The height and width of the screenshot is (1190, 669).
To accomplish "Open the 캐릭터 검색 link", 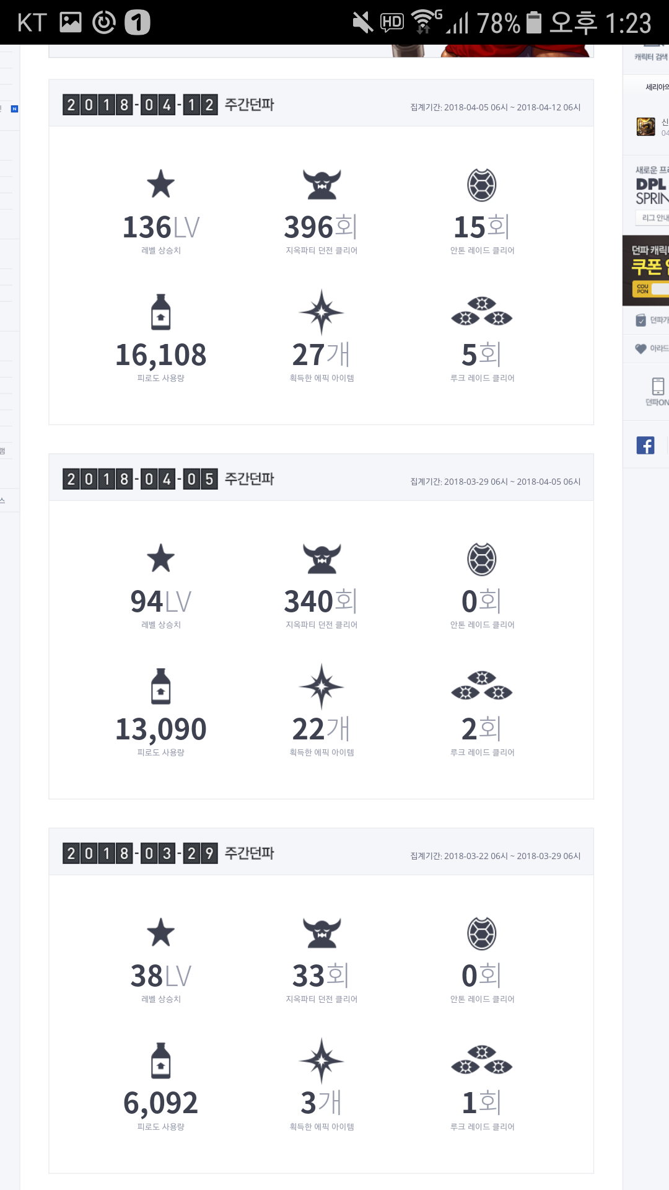I will point(650,56).
